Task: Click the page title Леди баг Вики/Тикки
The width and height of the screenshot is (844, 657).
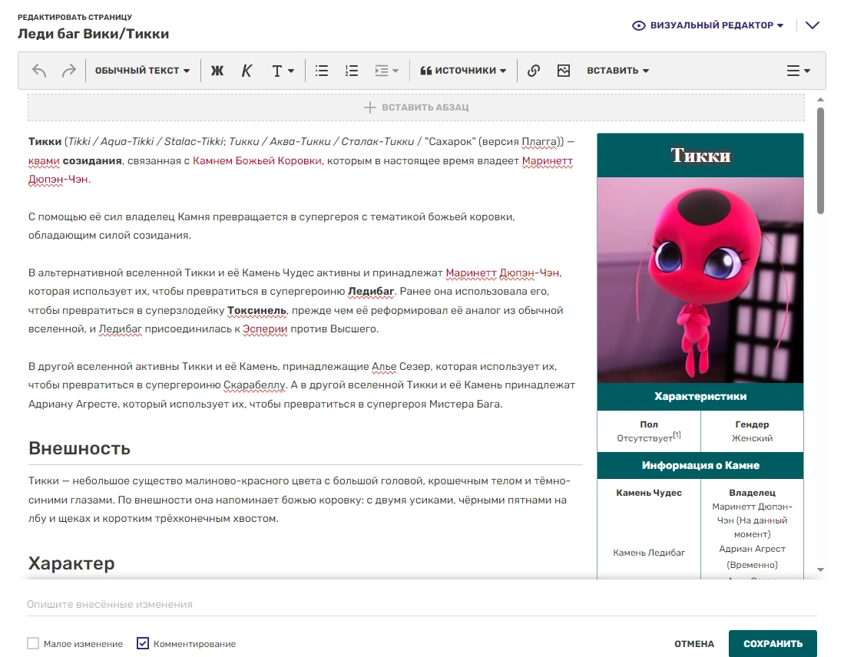Action: click(94, 34)
